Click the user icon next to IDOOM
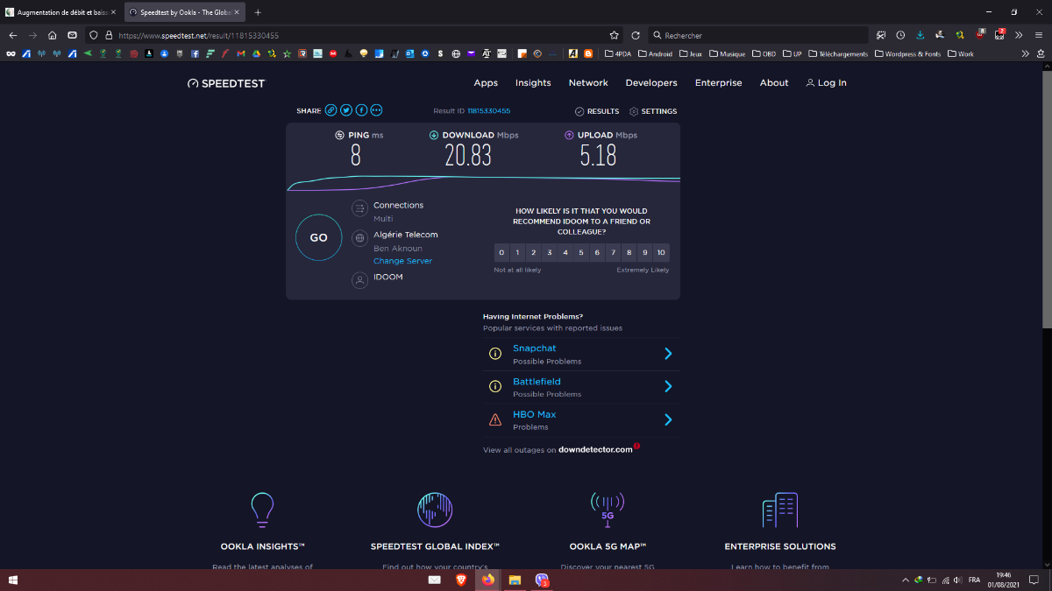1052x591 pixels. (359, 280)
